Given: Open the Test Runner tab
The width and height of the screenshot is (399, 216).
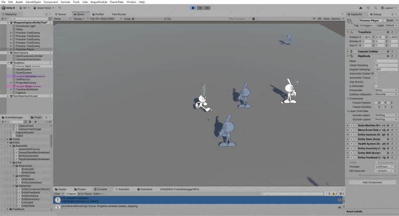Looking at the screenshot, I should tap(119, 14).
